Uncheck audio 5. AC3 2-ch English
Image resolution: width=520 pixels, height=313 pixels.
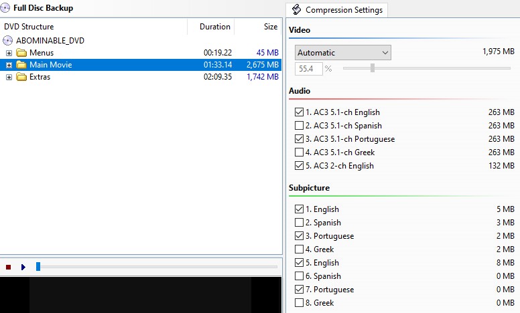[299, 165]
